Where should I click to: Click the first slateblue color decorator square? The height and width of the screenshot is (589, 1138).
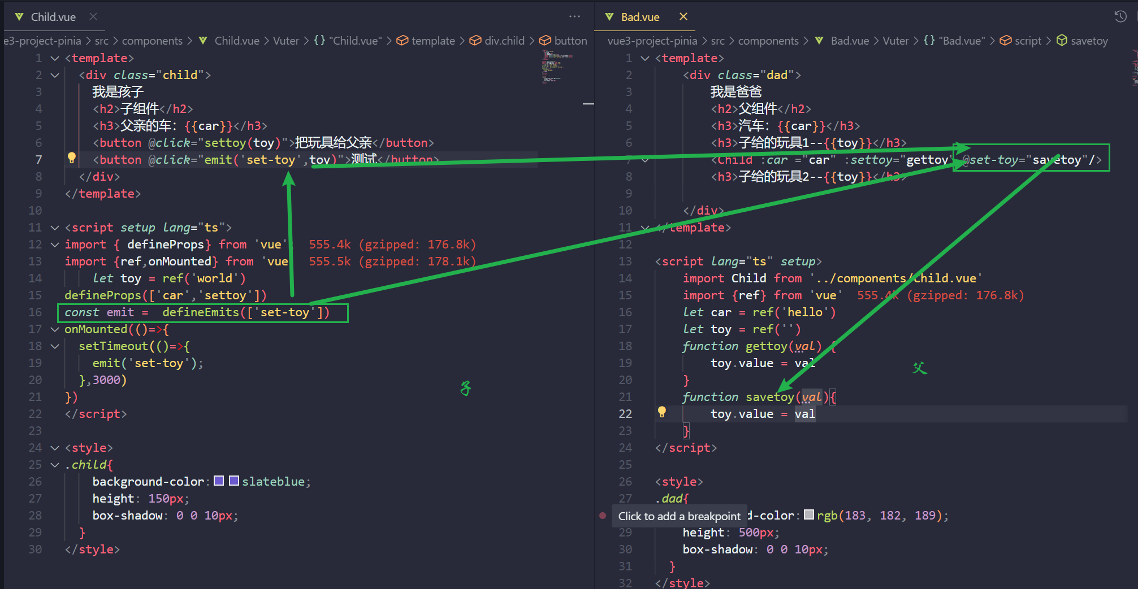pos(219,481)
